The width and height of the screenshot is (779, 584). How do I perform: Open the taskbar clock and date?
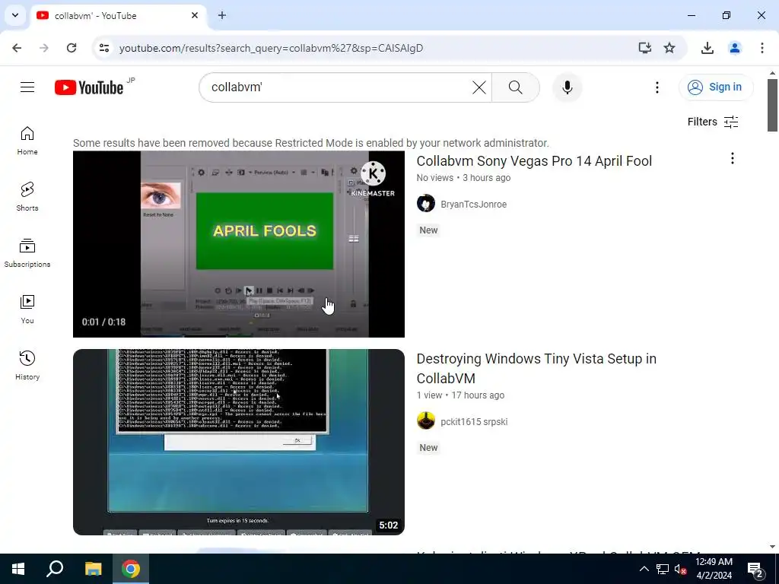714,569
